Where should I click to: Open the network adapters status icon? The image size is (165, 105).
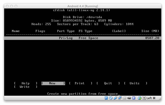120,98
